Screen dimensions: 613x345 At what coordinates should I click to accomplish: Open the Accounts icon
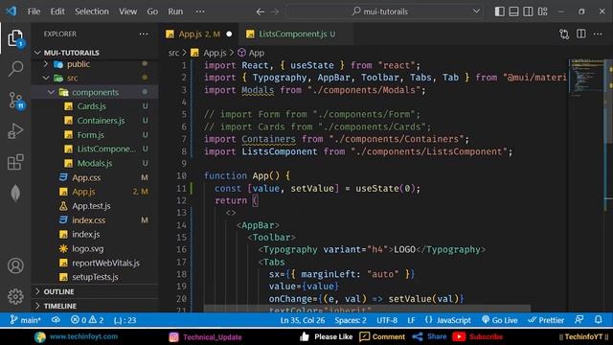click(x=15, y=265)
